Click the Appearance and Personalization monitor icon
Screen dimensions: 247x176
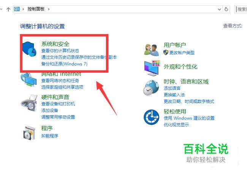[x=152, y=68]
